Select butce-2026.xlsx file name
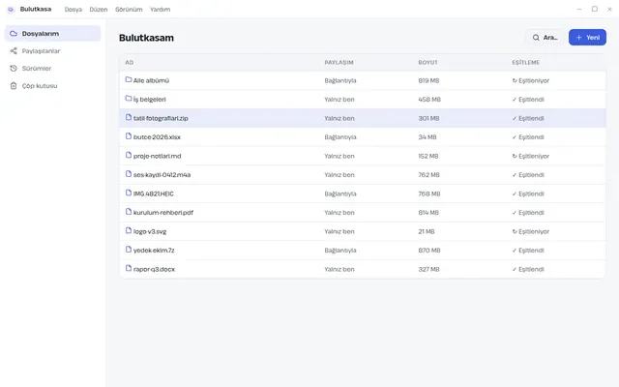619x387 pixels. click(157, 137)
